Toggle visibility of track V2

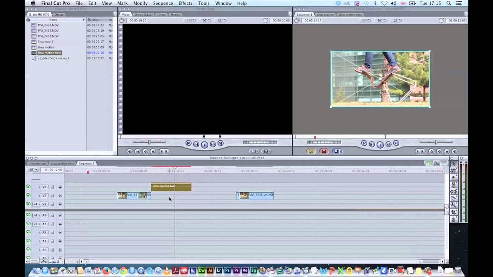pos(28,196)
